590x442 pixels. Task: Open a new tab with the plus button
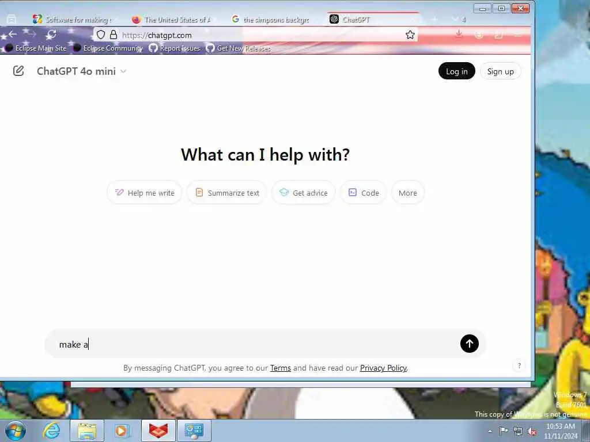coord(434,19)
